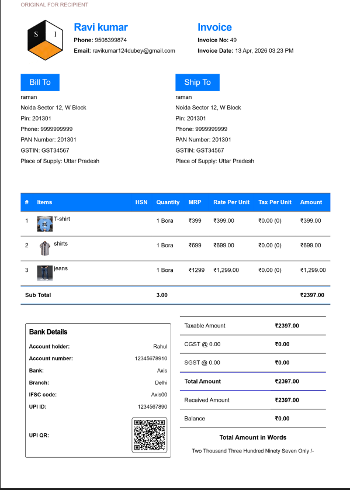Image resolution: width=350 pixels, height=490 pixels.
Task: Select the Quantity column header
Action: click(168, 202)
